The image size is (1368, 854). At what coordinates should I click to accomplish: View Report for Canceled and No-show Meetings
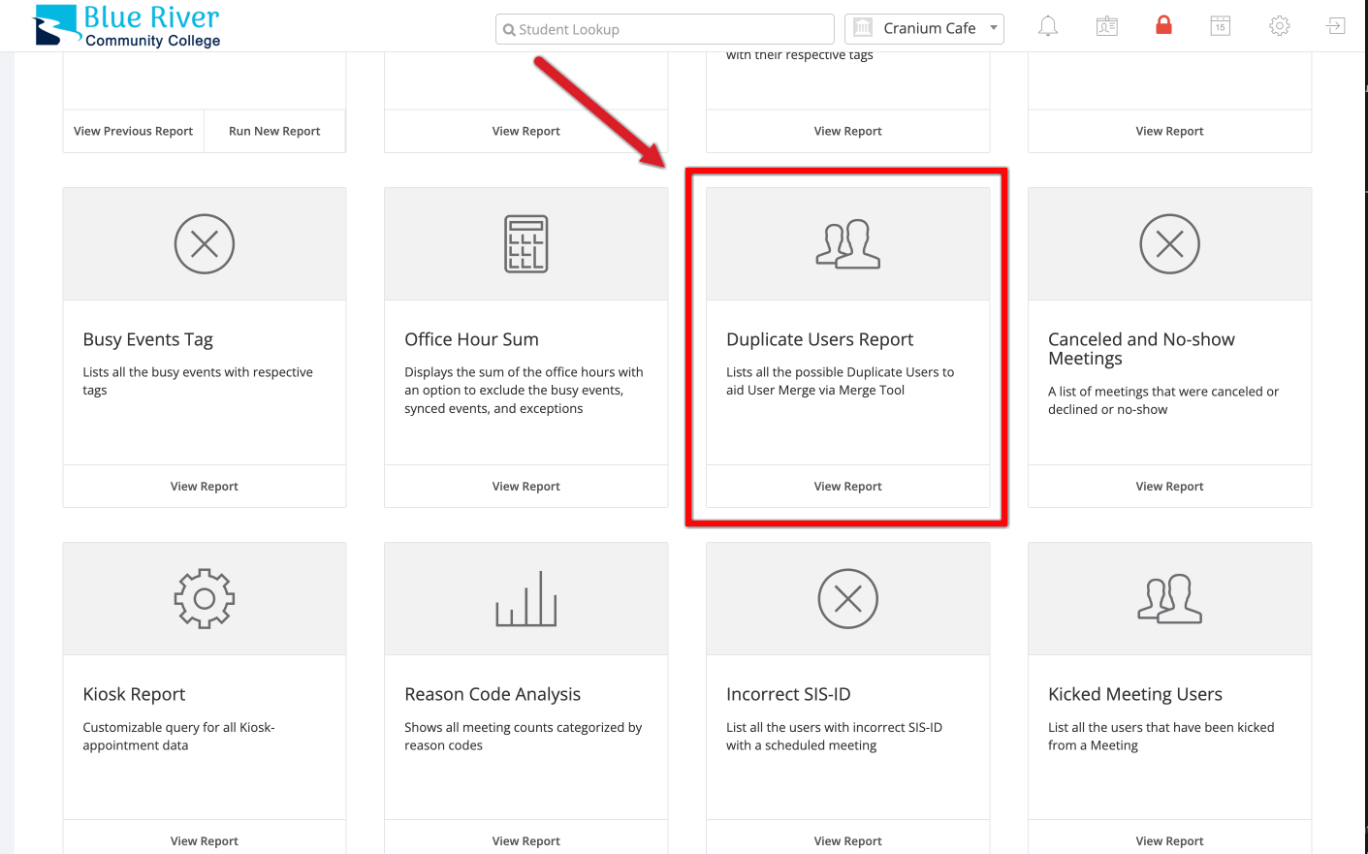pos(1169,486)
